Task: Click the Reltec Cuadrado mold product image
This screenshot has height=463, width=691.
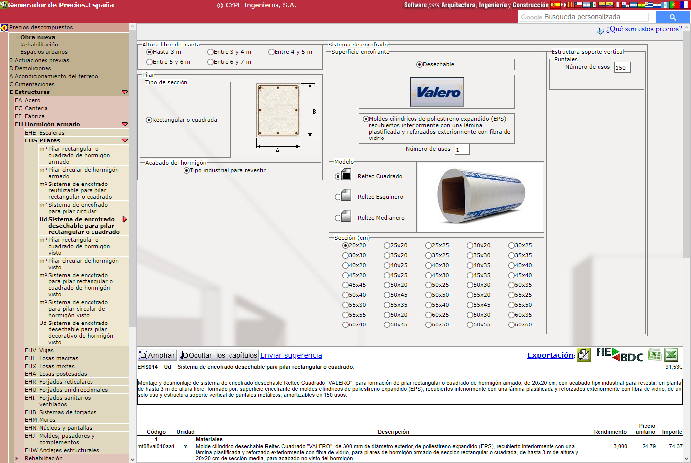Action: click(480, 197)
